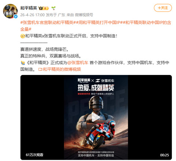176x161 pixels.
Task: Open the 和平精英 username link
Action: tap(29, 8)
